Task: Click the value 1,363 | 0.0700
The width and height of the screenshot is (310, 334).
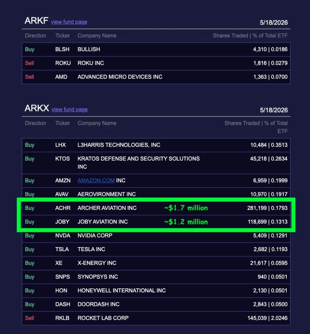Action: 270,77
